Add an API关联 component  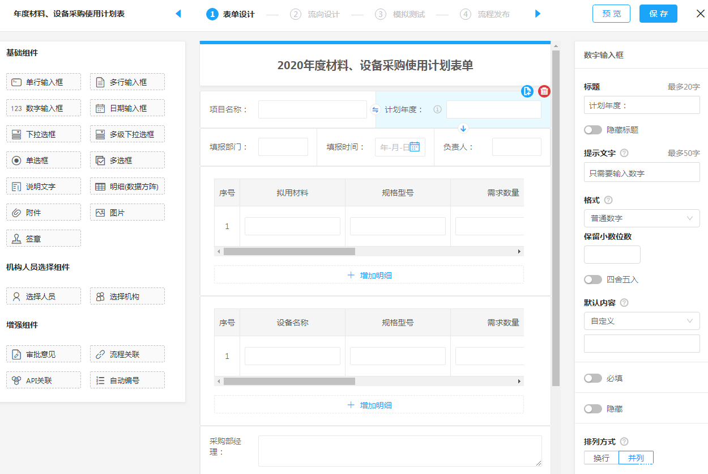pos(44,380)
